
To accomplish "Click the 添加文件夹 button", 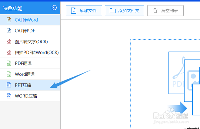I will coord(124,11).
